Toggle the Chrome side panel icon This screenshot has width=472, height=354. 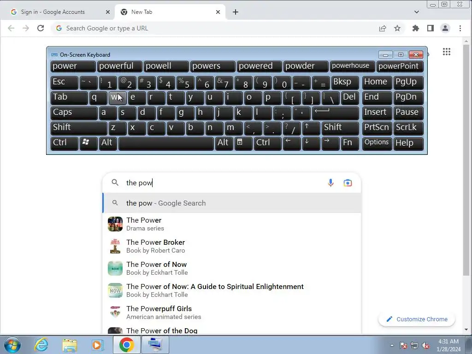(431, 28)
